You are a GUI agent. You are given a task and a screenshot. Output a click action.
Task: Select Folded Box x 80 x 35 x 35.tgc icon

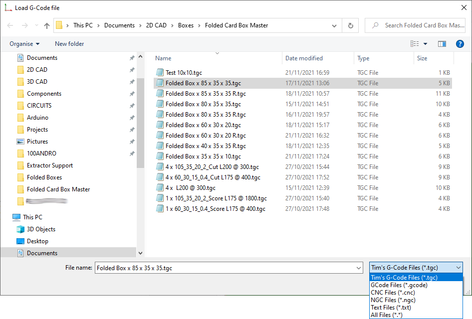(160, 104)
